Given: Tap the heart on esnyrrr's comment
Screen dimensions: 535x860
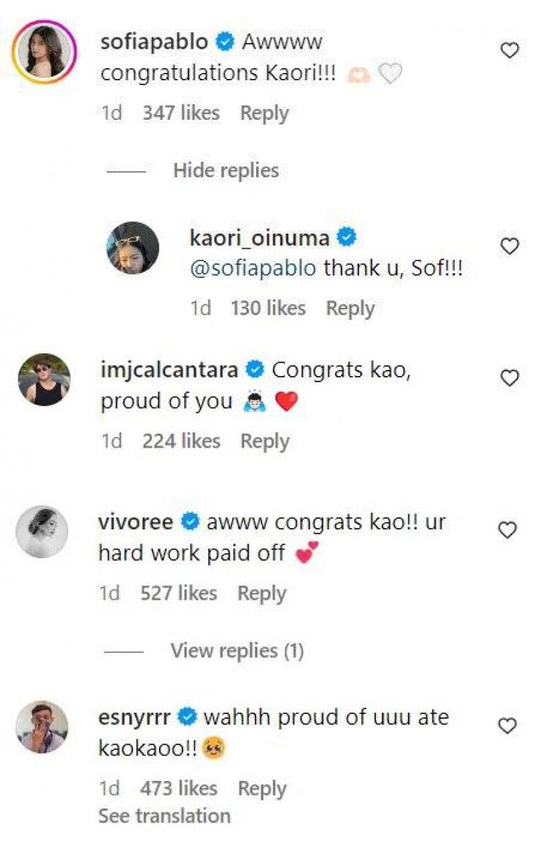Looking at the screenshot, I should point(510,725).
